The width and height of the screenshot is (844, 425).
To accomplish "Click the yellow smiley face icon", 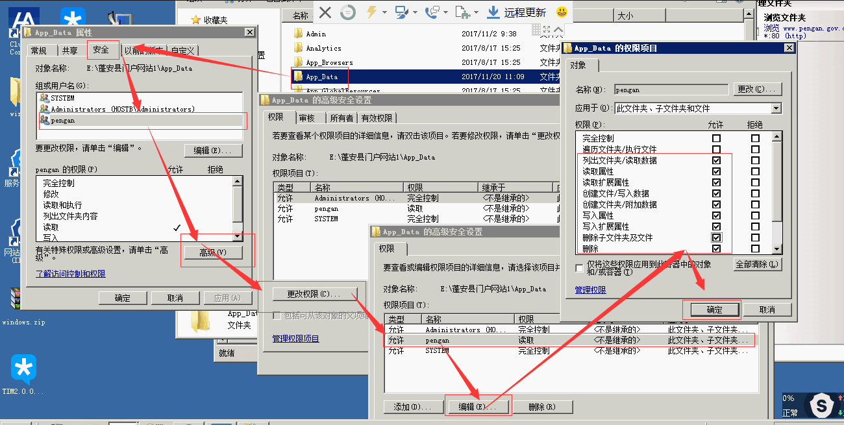I will tap(562, 12).
